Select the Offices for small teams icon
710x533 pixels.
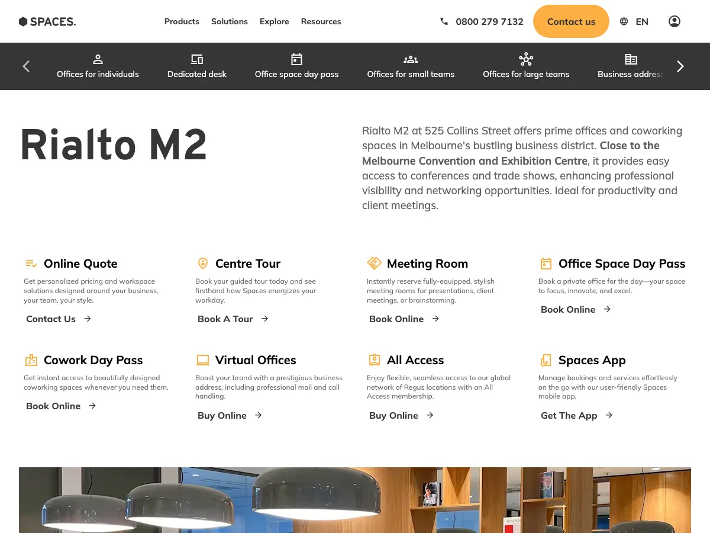coord(411,59)
